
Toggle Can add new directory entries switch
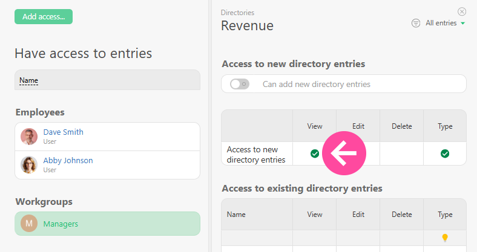pyautogui.click(x=240, y=84)
